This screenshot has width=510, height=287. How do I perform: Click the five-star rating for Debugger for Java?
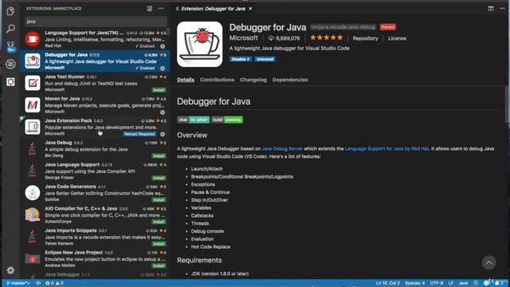point(326,37)
